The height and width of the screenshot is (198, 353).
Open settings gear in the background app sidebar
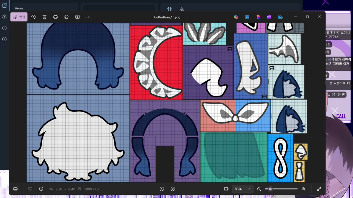click(x=4, y=17)
